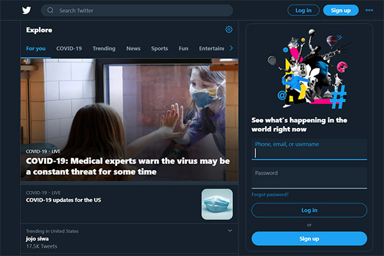Click Phone, email, or username field
Image resolution: width=384 pixels, height=256 pixels.
[309, 149]
